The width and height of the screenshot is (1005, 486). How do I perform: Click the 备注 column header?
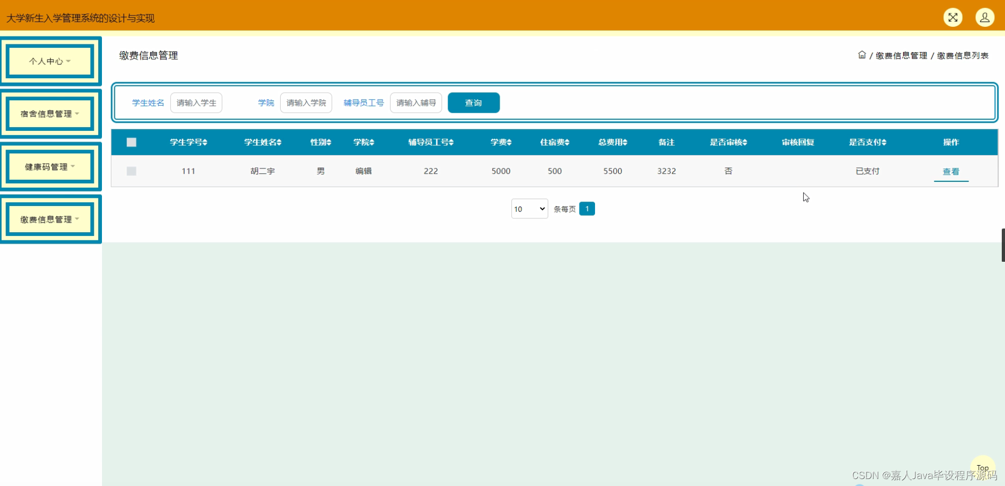pos(666,142)
